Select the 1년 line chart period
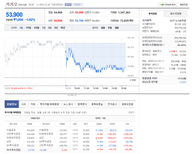Viewport: 195px width, 154px height. click(44, 28)
